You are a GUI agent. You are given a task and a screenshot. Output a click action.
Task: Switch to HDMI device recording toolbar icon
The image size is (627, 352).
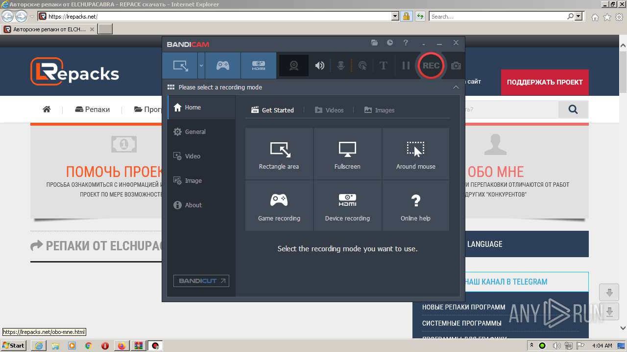click(259, 66)
